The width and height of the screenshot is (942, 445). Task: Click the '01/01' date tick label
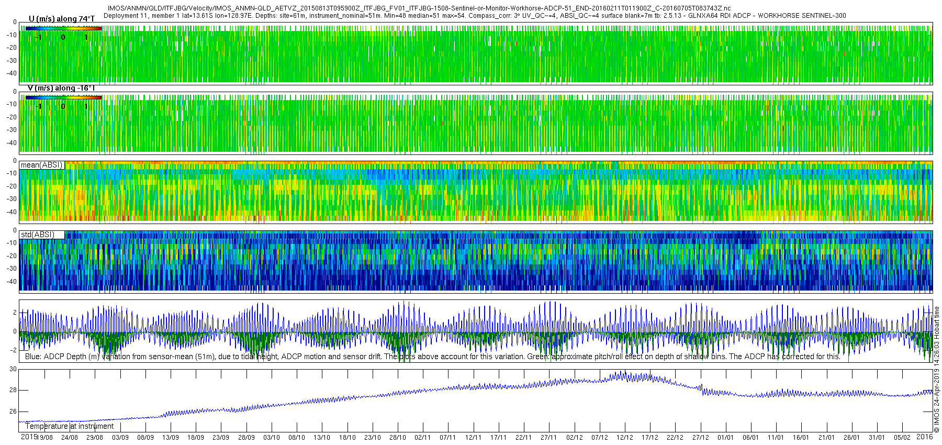click(726, 438)
